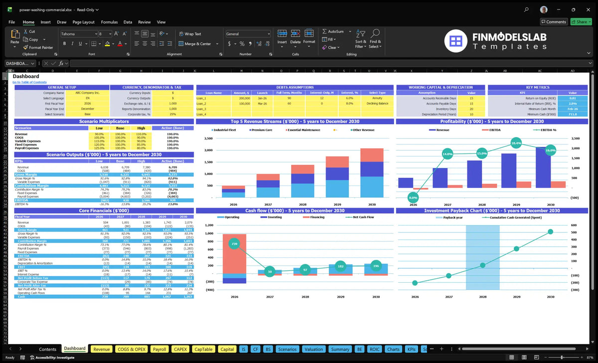Toggle Wrap Text
Screen dimensions: 598x363
point(190,34)
